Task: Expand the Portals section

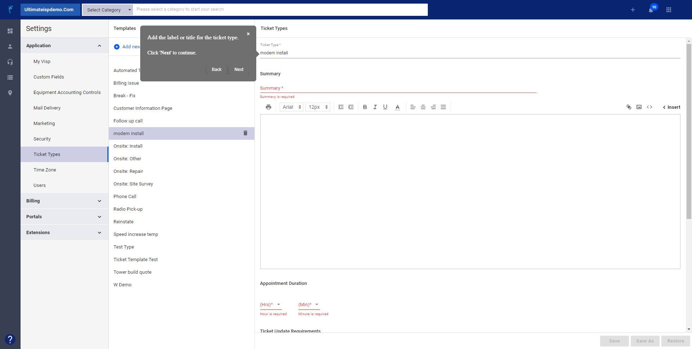Action: (65, 217)
